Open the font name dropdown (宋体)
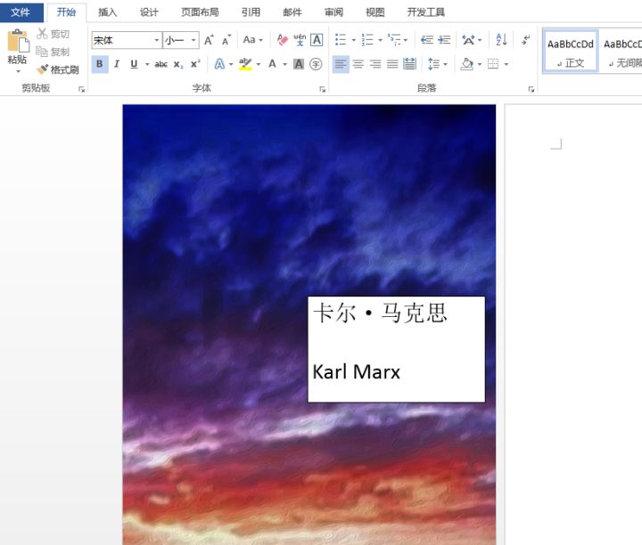The height and width of the screenshot is (545, 642). point(156,40)
